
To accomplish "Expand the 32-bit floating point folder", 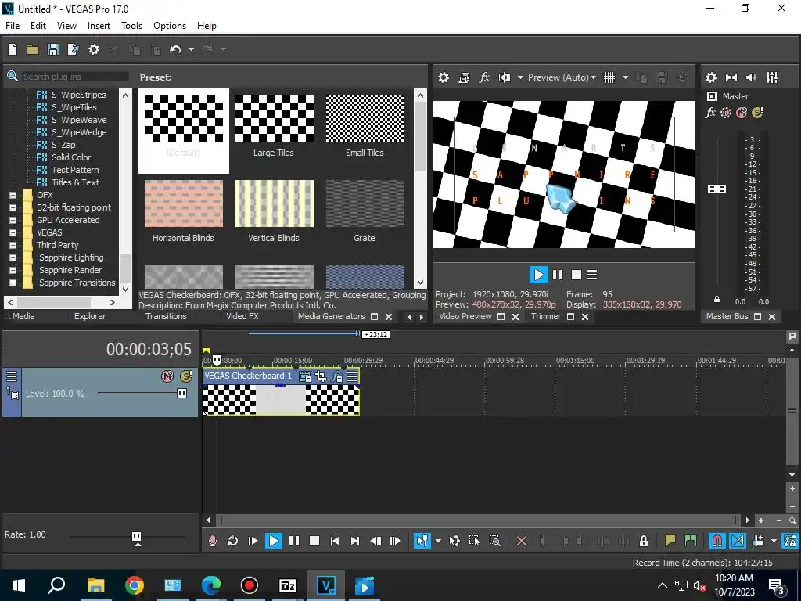I will coord(13,207).
